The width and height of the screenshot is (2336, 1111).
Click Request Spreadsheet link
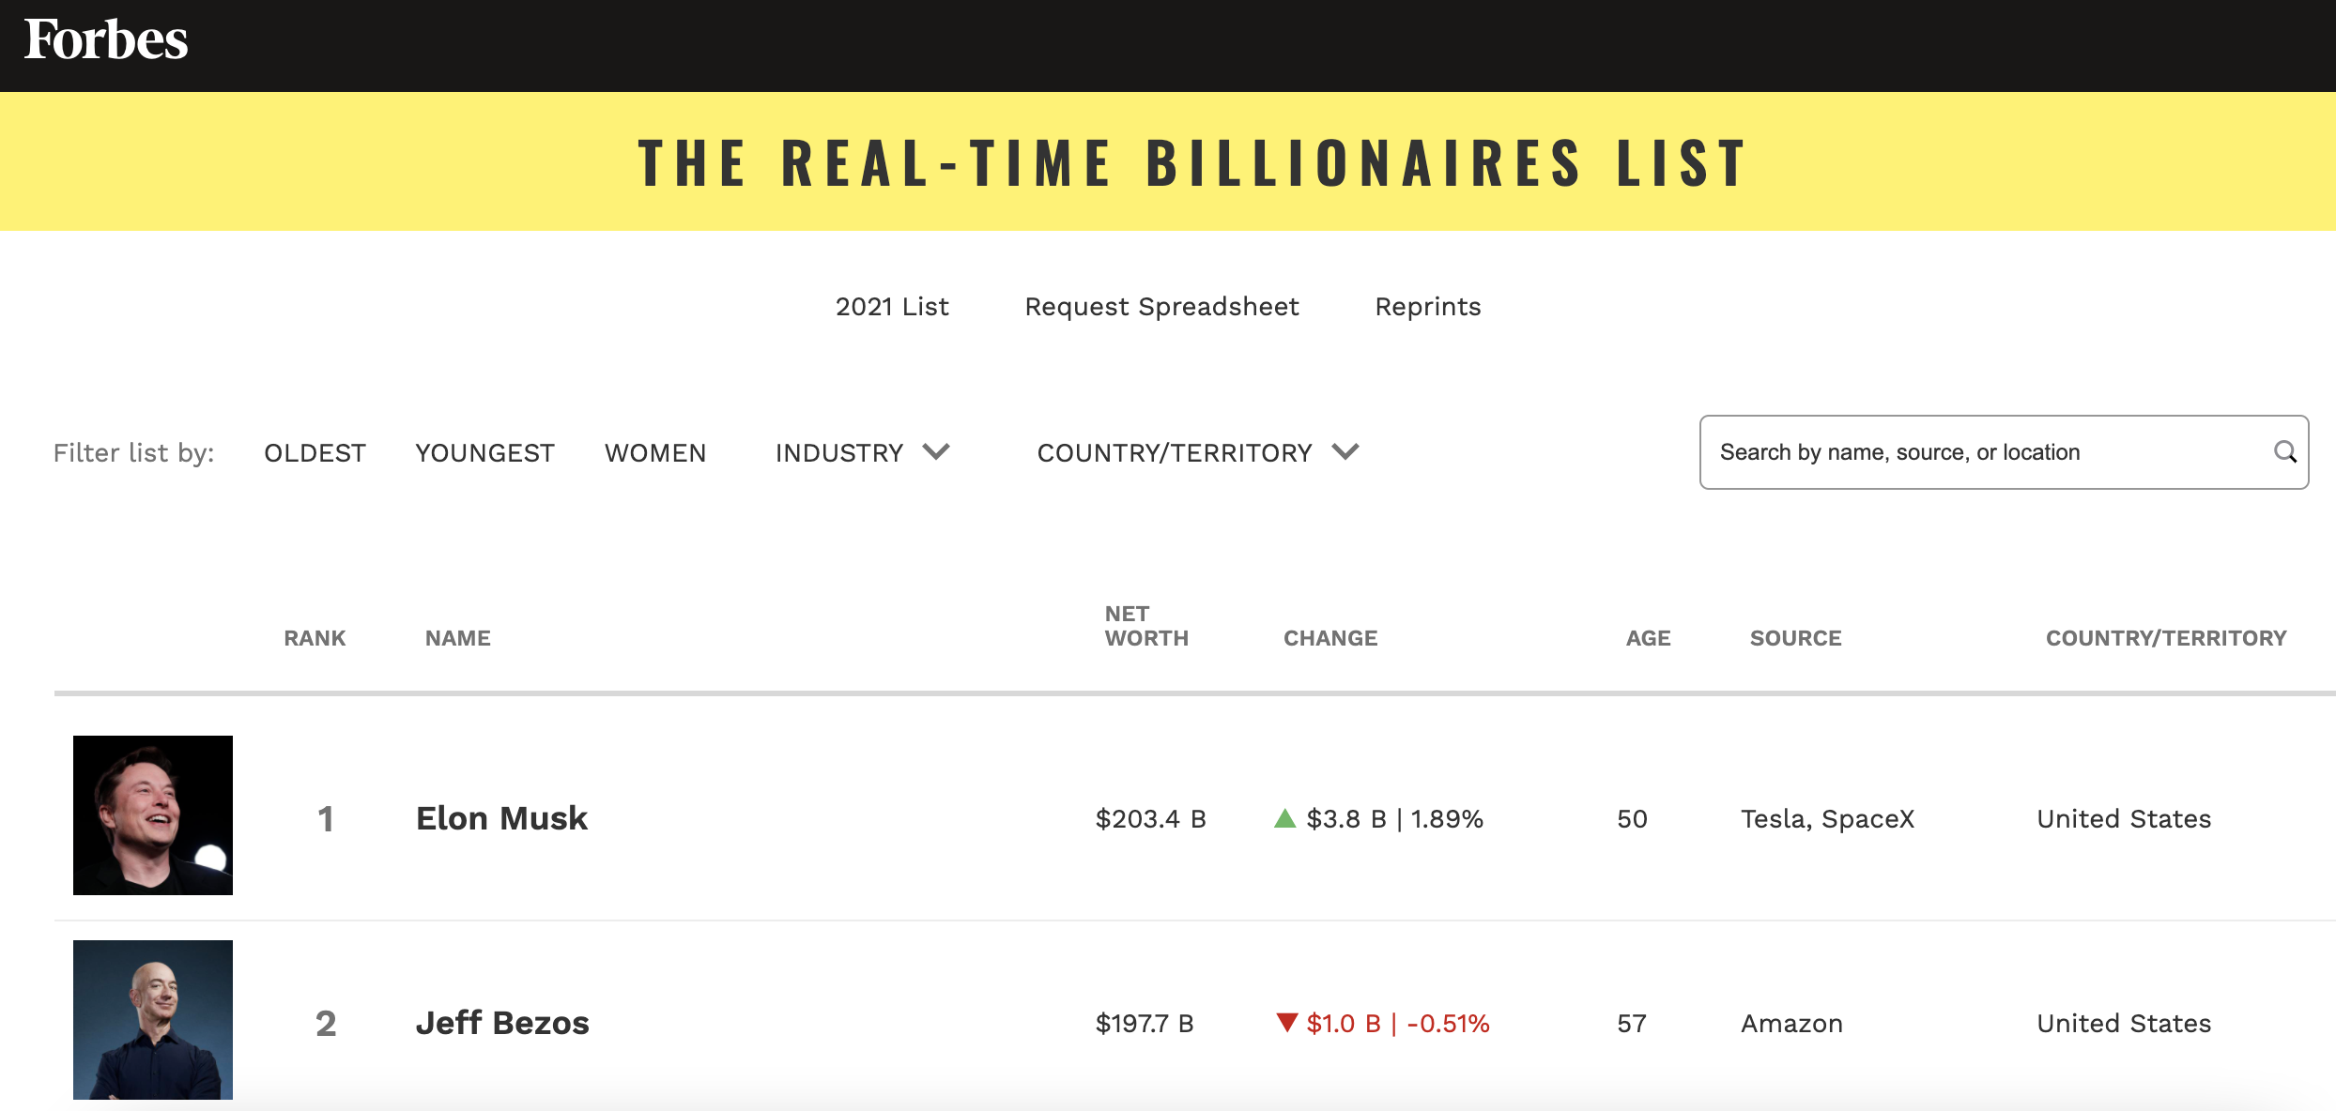(x=1161, y=307)
